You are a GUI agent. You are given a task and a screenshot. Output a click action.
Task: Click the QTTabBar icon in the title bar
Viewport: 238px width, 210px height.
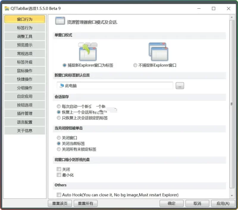[x=6, y=9]
